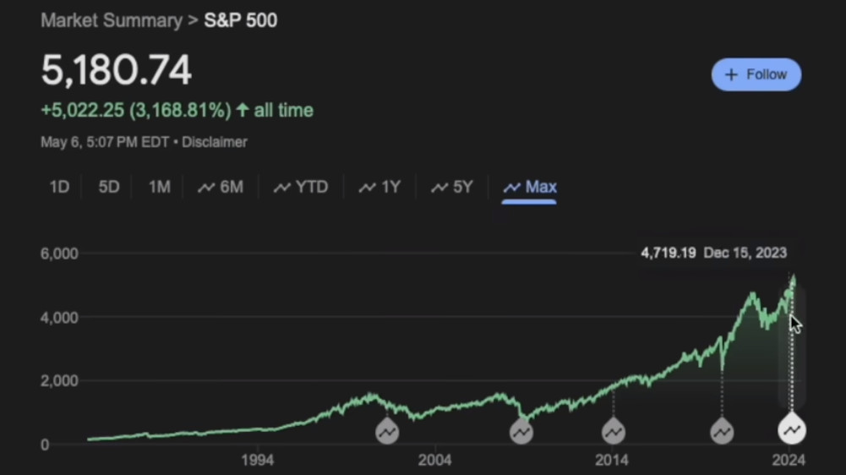Switch to the 6M range tab
This screenshot has width=846, height=475.
(221, 187)
